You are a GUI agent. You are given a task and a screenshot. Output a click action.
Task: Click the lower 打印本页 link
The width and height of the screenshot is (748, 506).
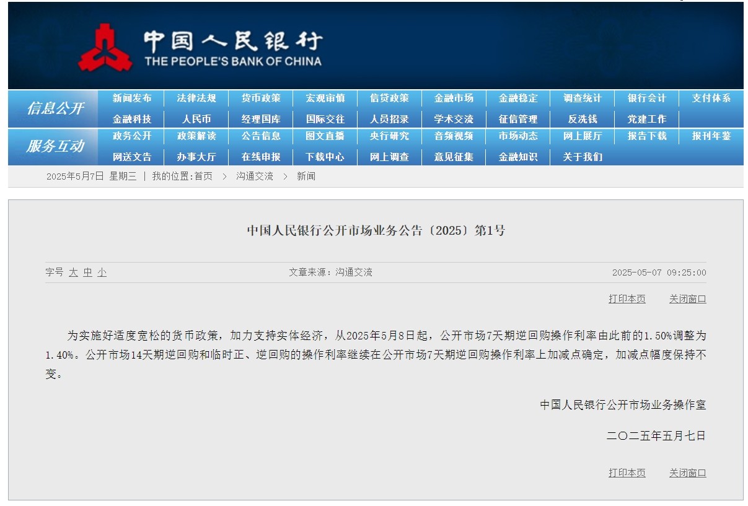[627, 473]
